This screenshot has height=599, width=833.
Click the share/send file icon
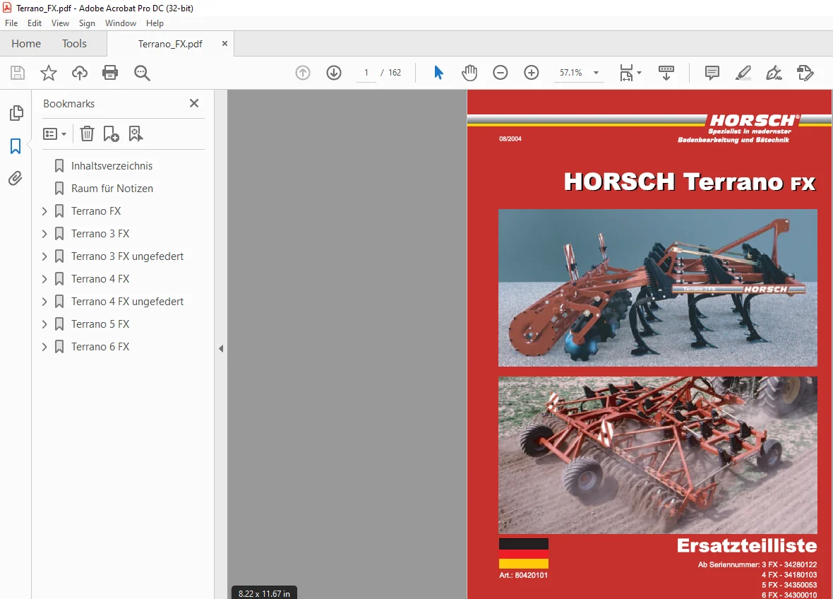pos(805,73)
